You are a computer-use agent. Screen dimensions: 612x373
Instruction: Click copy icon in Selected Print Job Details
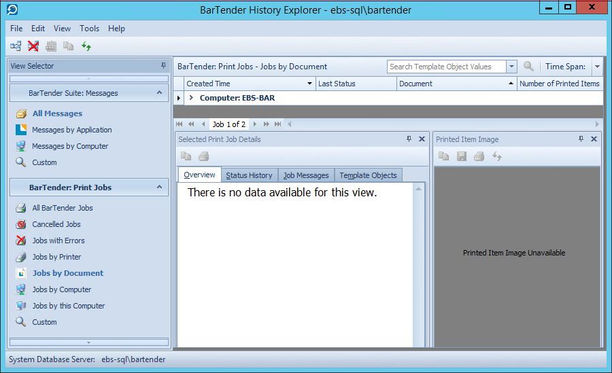[186, 156]
